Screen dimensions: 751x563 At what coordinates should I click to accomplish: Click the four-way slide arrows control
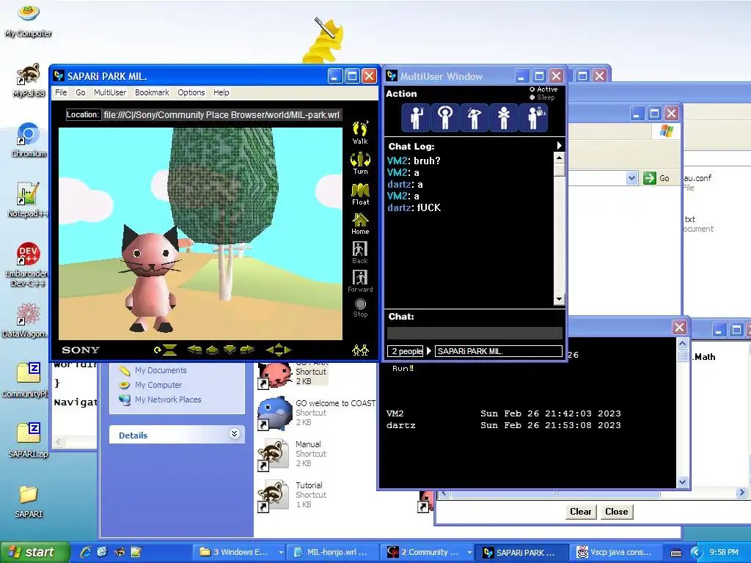click(x=279, y=350)
